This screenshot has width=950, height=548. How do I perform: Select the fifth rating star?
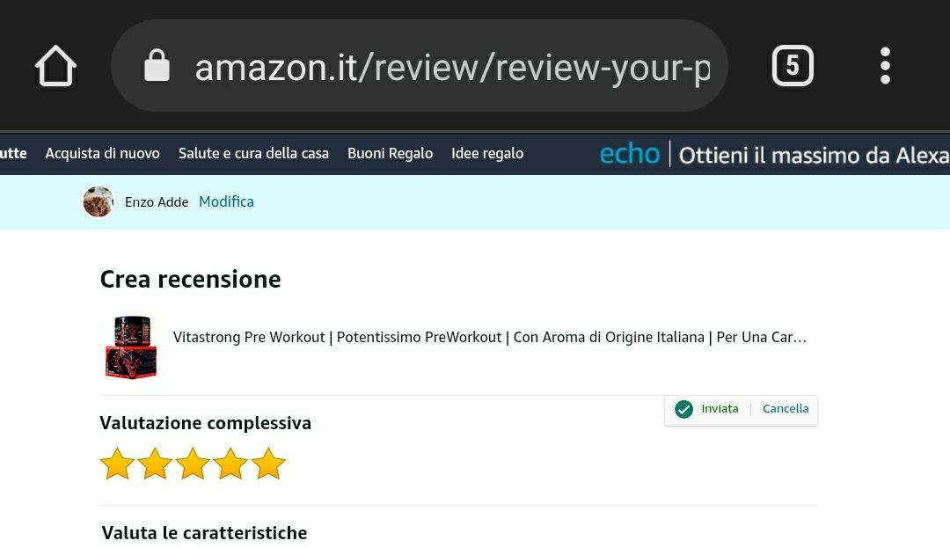click(268, 464)
